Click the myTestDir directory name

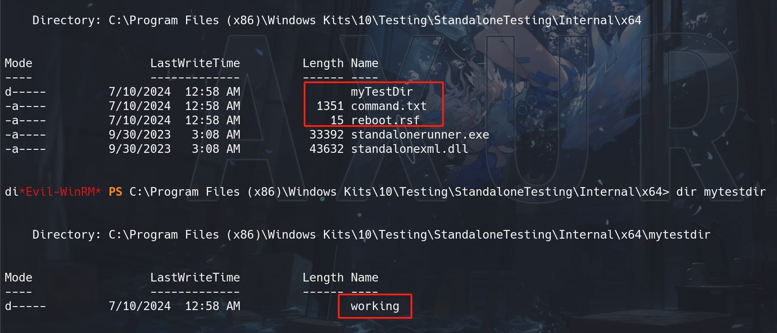click(382, 92)
